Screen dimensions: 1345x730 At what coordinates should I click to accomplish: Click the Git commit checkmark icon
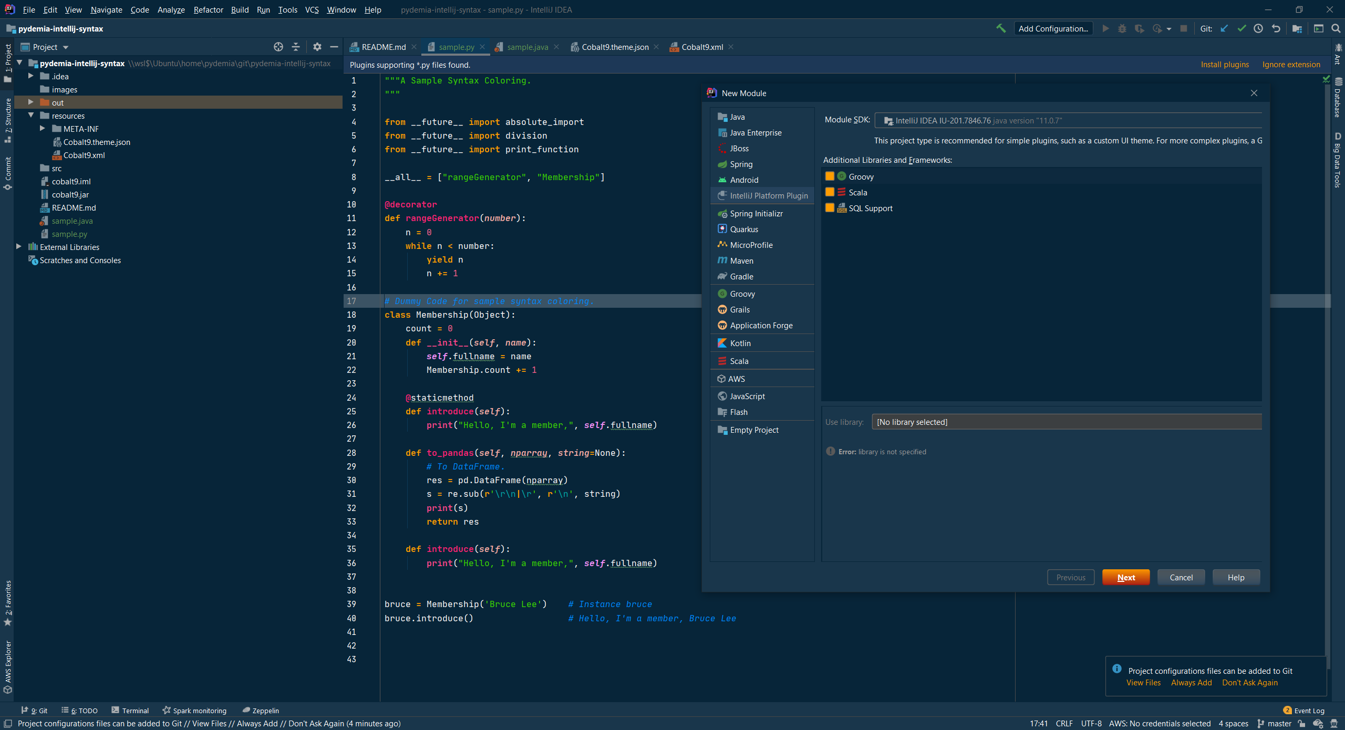(1241, 28)
